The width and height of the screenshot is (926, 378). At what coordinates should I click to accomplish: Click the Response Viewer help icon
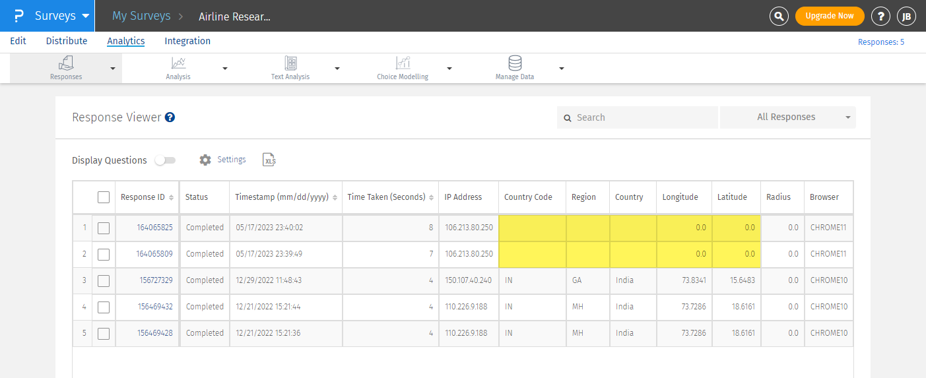(x=170, y=117)
